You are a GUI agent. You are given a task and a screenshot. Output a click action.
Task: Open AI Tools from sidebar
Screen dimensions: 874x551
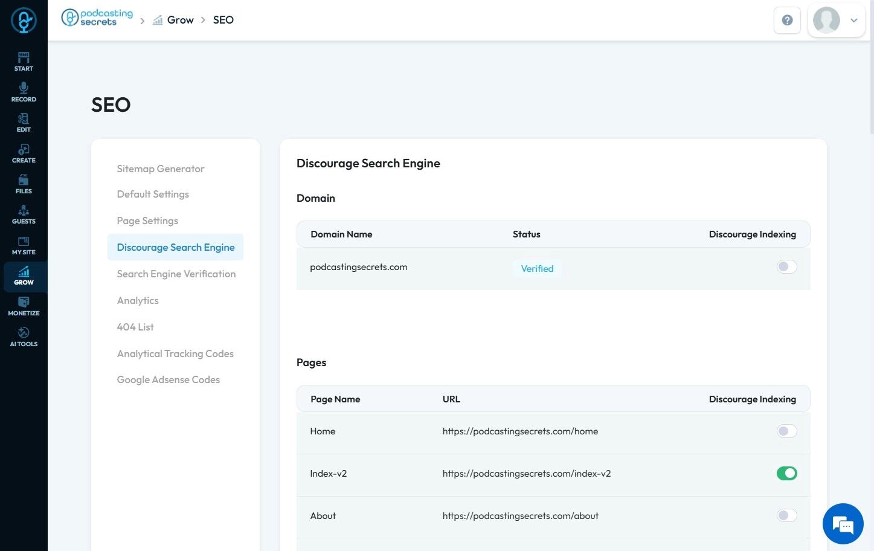point(24,337)
